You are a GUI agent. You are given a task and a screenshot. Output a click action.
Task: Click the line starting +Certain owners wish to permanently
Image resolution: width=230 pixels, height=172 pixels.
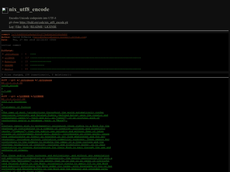pos(55,126)
